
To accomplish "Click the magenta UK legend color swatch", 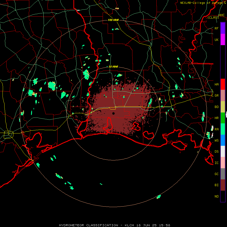I will [x=223, y=40].
